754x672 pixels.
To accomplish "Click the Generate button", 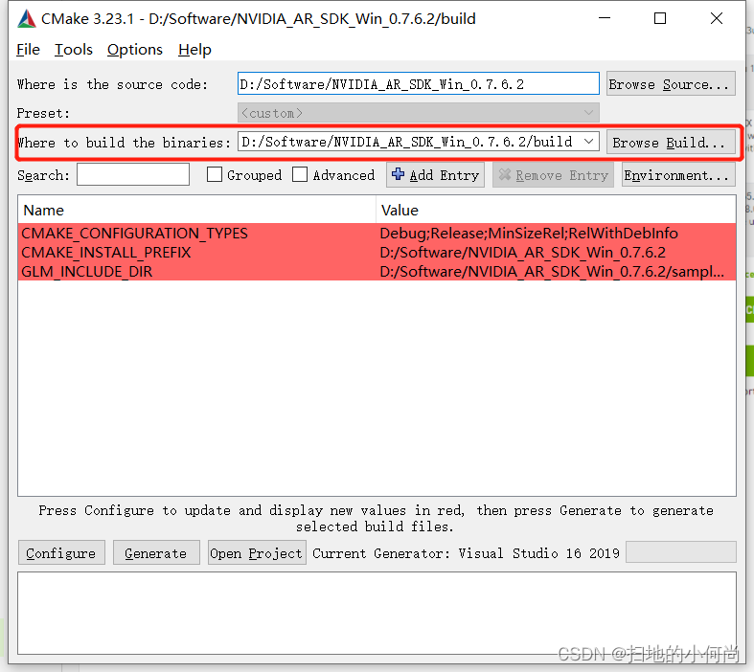I will 156,553.
